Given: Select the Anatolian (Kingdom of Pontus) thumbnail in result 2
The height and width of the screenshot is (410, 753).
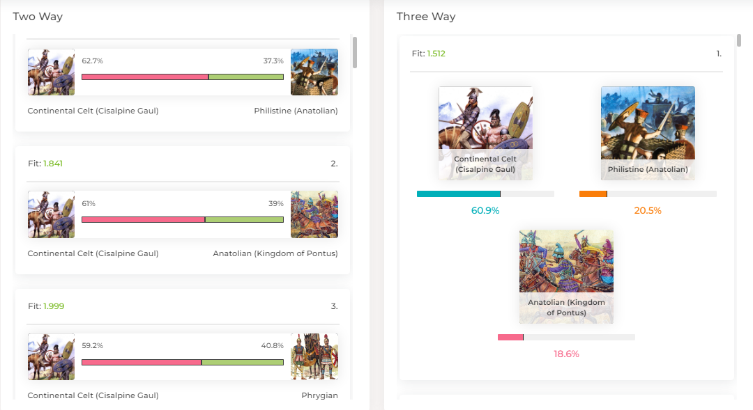Looking at the screenshot, I should click(x=314, y=214).
